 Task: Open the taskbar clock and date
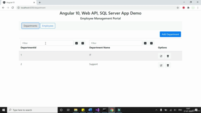pyautogui.click(x=188, y=110)
